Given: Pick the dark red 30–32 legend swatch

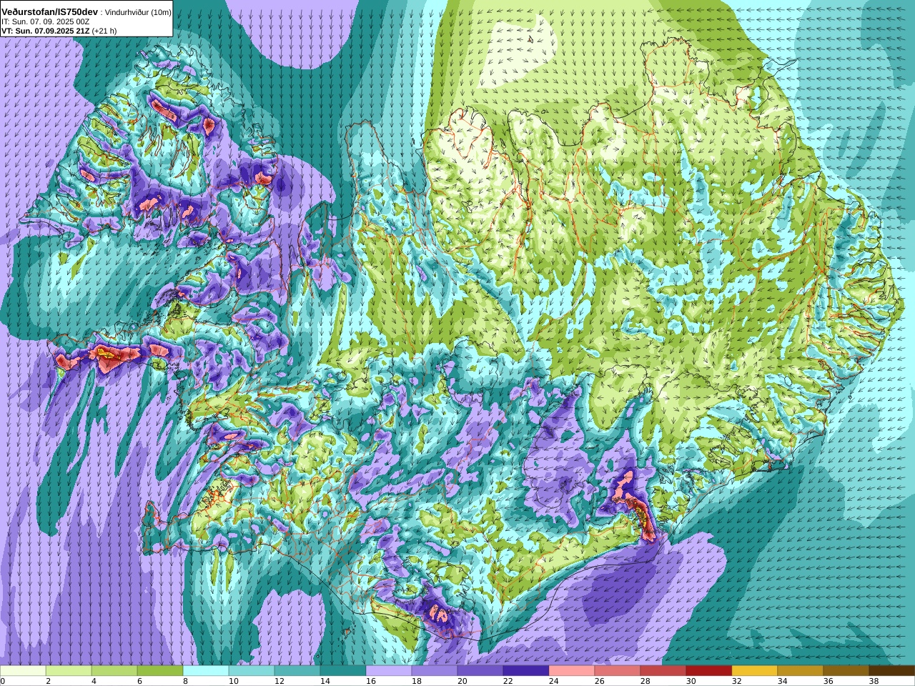Looking at the screenshot, I should (709, 671).
